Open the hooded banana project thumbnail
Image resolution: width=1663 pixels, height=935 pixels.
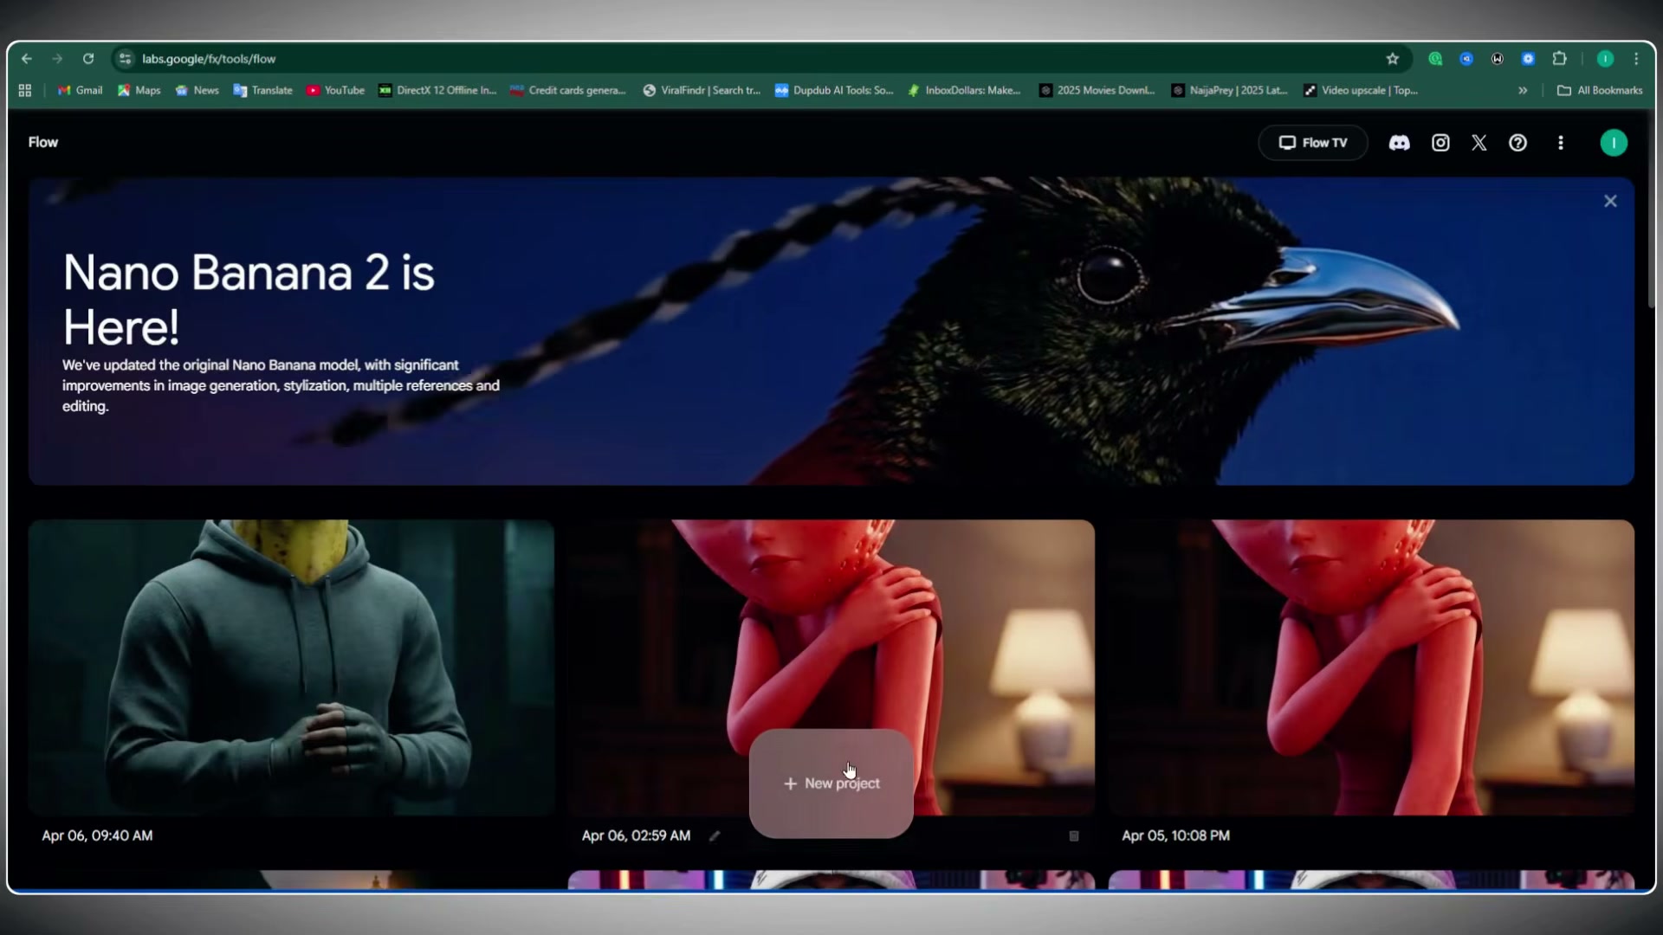pyautogui.click(x=291, y=667)
